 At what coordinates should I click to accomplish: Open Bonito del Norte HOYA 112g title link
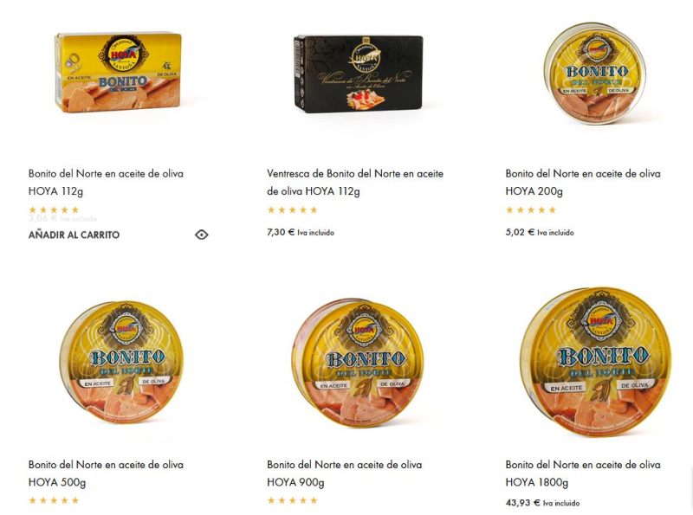click(106, 183)
